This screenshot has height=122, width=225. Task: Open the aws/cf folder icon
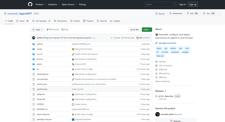[x=33, y=54]
